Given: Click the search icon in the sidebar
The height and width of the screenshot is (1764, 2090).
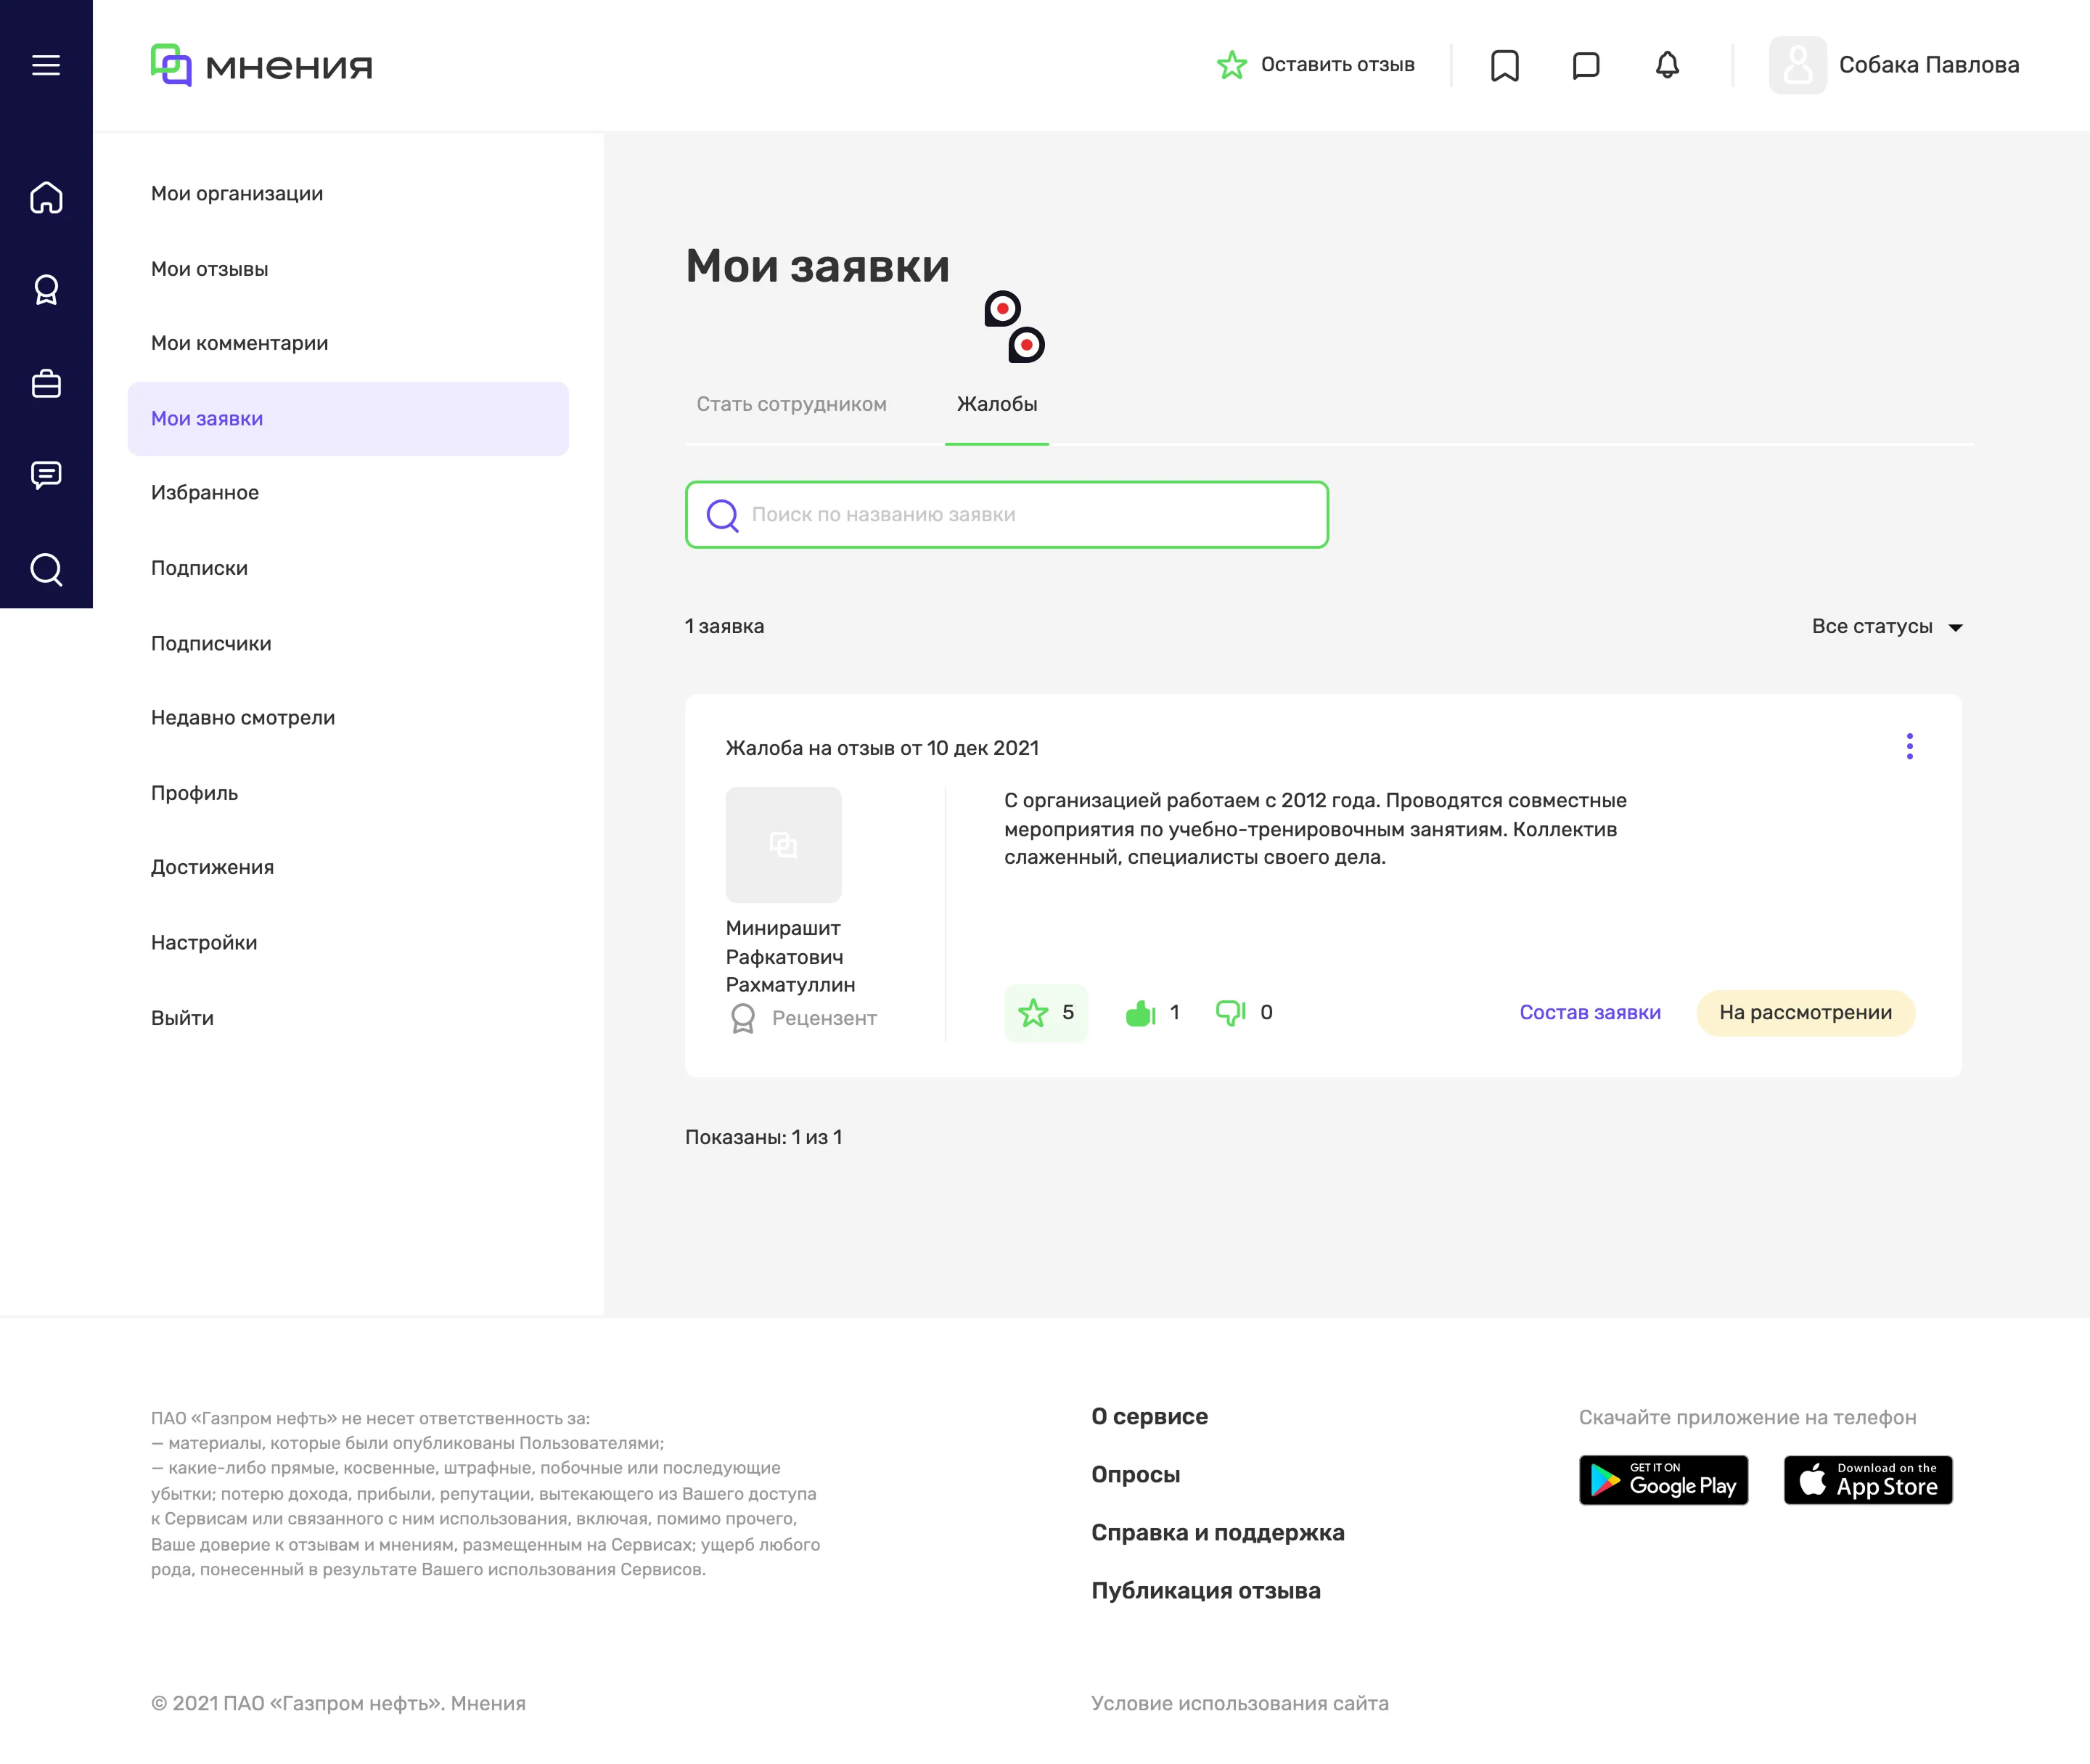Looking at the screenshot, I should (x=45, y=569).
